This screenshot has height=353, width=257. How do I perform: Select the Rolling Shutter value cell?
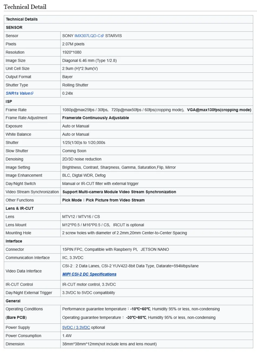pos(75,85)
